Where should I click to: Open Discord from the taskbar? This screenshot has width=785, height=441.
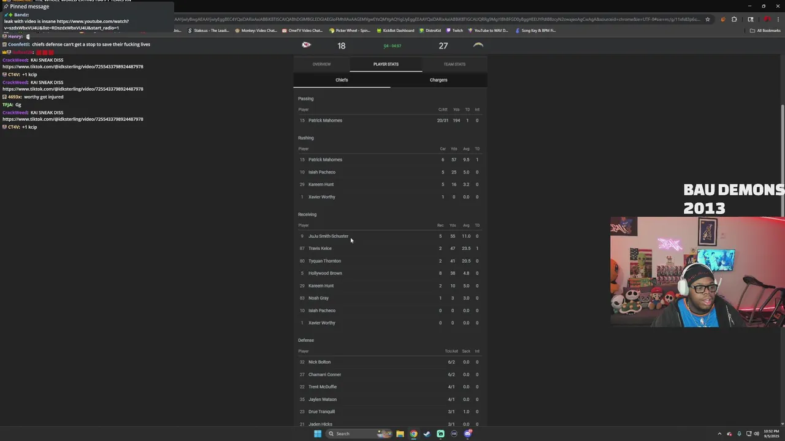[x=468, y=434]
